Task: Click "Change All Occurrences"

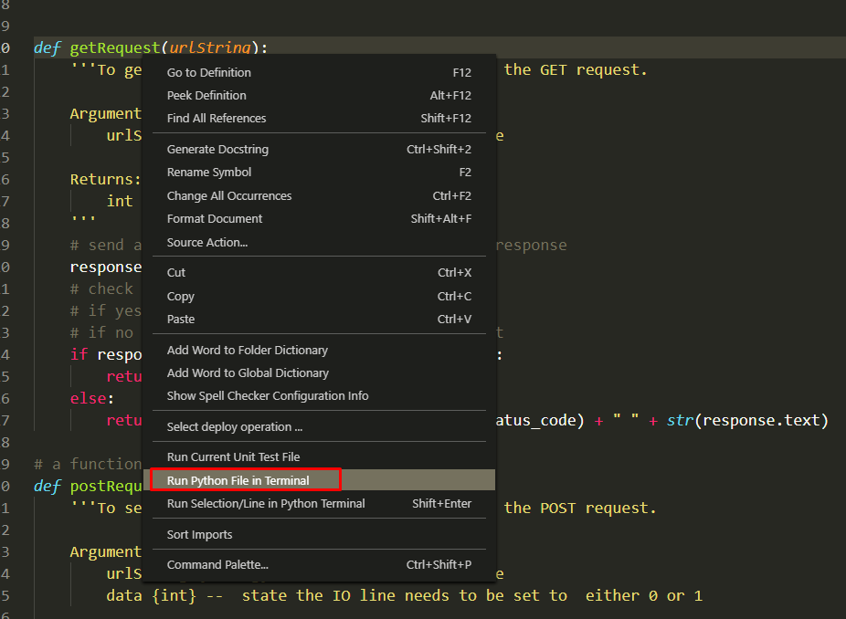Action: pyautogui.click(x=228, y=195)
